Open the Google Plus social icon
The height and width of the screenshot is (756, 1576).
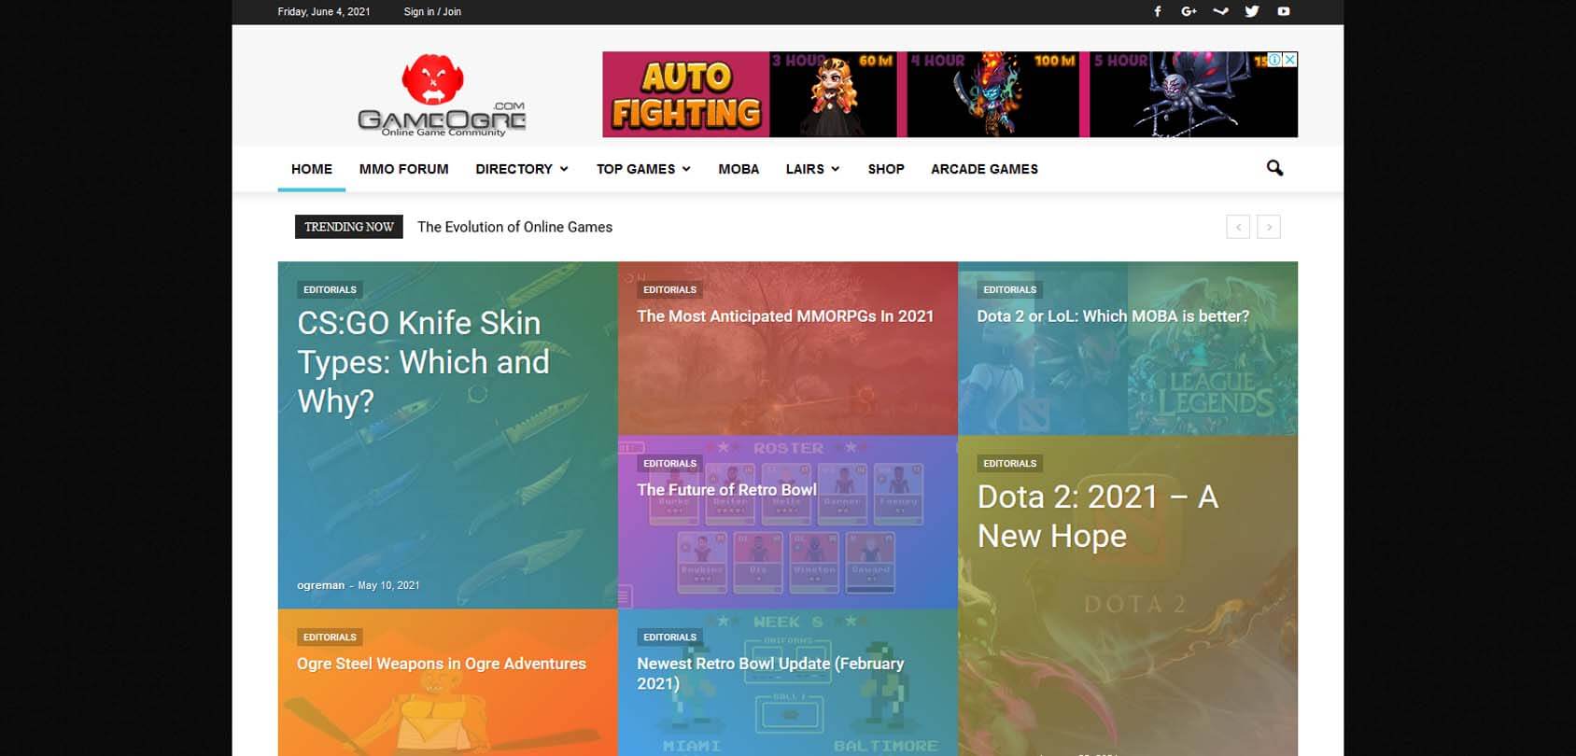[x=1189, y=11]
